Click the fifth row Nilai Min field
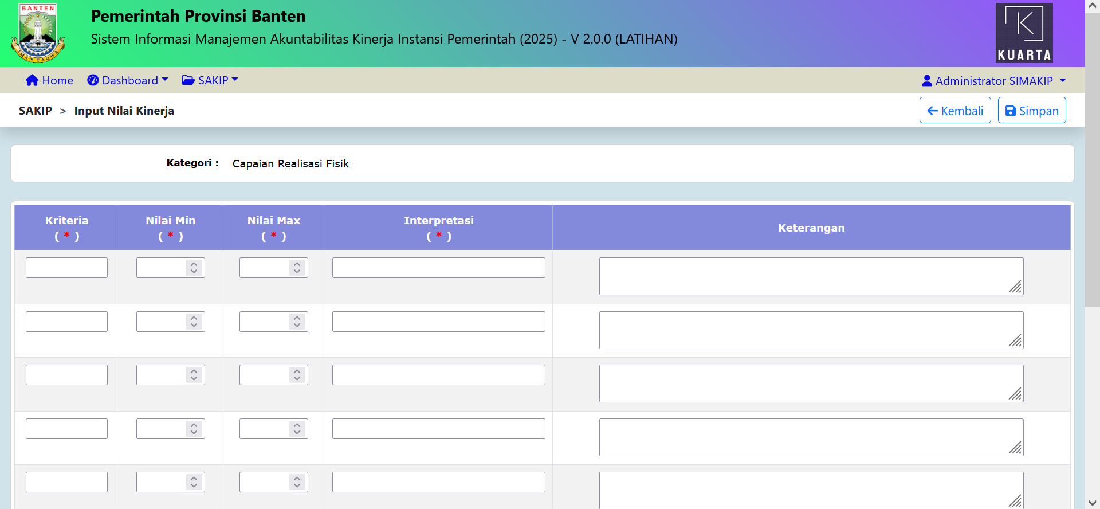 click(171, 482)
